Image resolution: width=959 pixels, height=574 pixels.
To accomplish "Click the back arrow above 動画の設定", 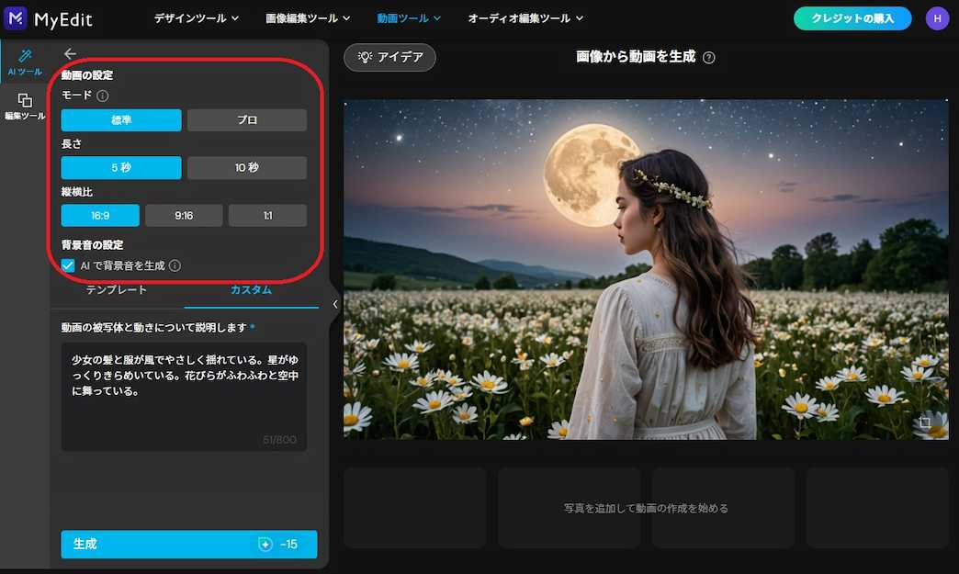I will [x=70, y=53].
